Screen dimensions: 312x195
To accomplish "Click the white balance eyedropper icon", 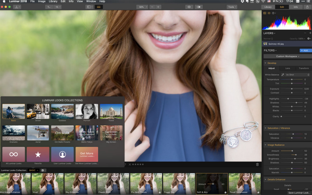I will click(283, 75).
